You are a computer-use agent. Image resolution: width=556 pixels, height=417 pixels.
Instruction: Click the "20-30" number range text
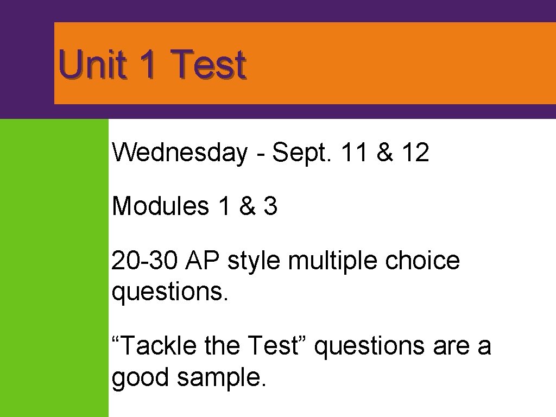point(144,260)
